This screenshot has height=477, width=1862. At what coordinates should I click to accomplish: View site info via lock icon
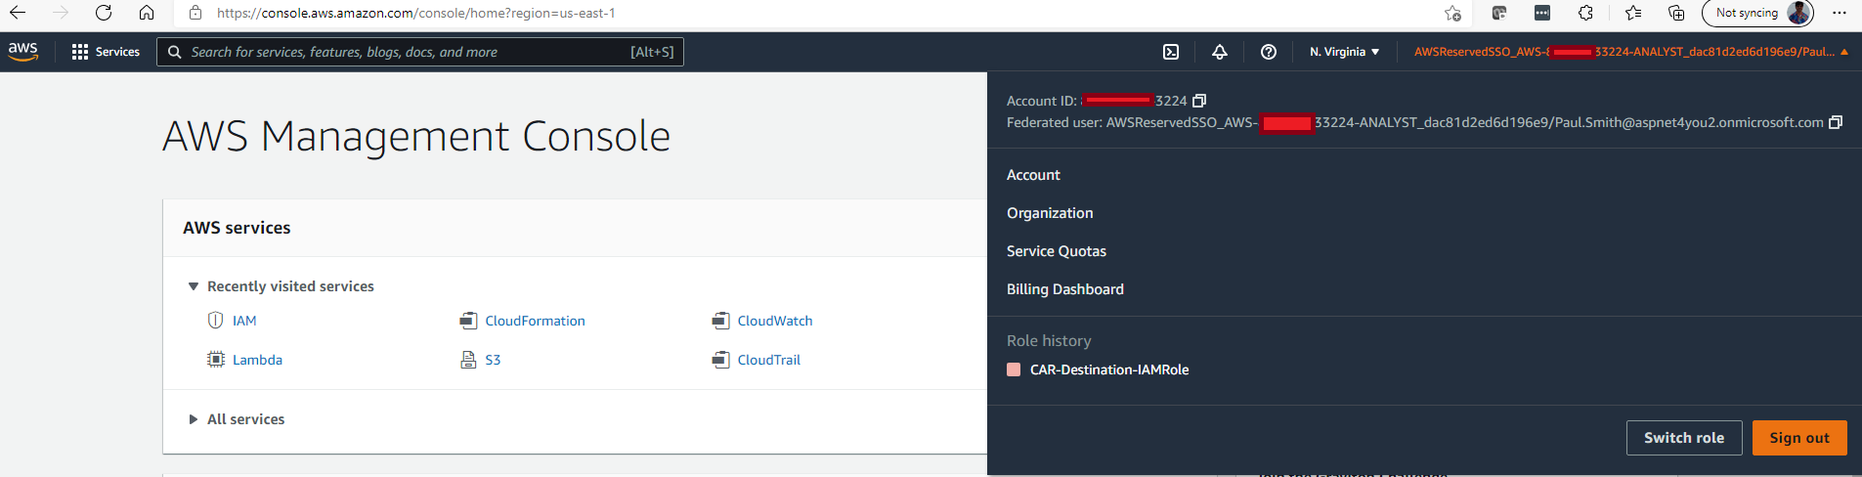[x=195, y=13]
